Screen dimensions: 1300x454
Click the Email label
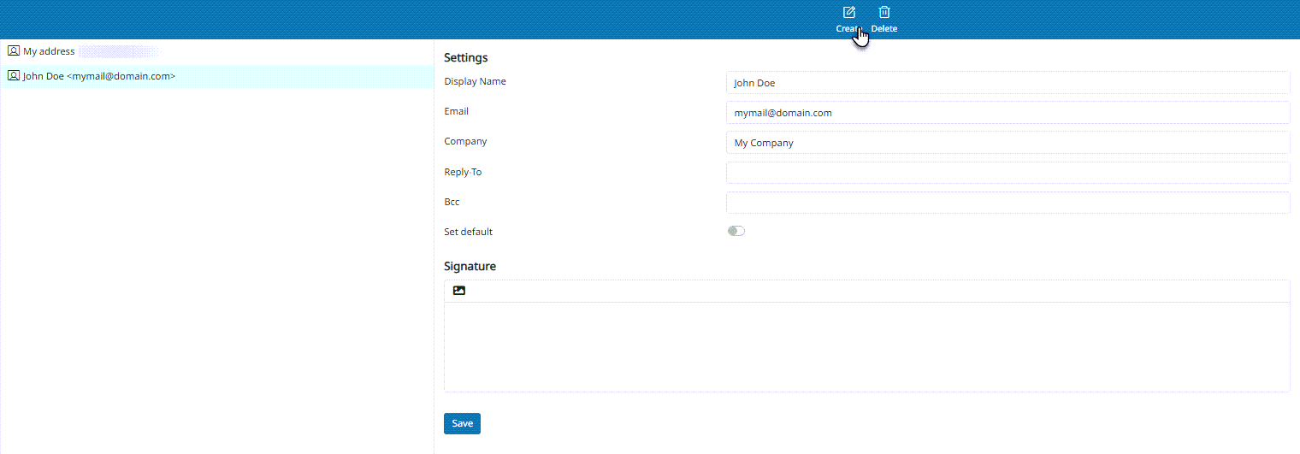tap(456, 111)
